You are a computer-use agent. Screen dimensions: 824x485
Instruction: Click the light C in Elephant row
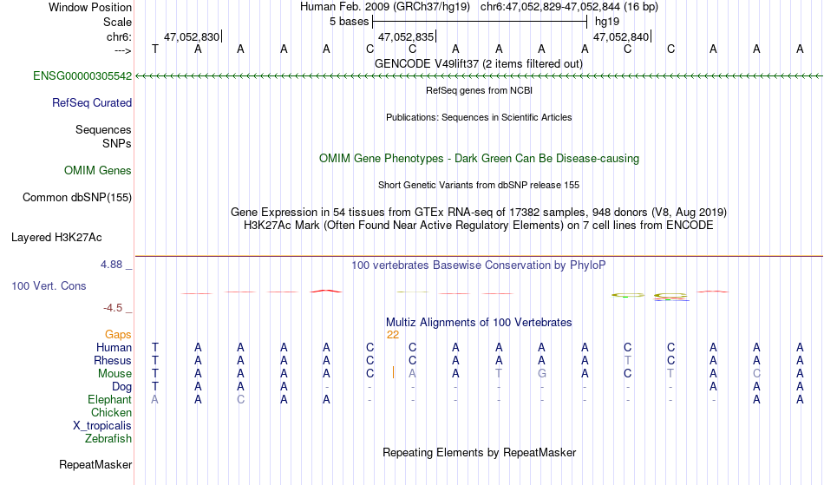point(240,400)
